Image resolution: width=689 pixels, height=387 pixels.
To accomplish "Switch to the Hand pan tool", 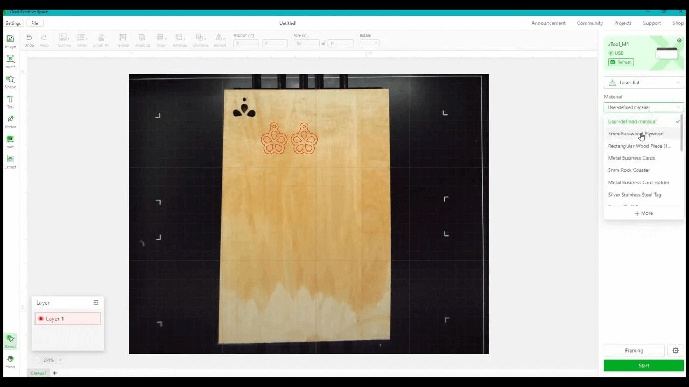I will point(10,361).
